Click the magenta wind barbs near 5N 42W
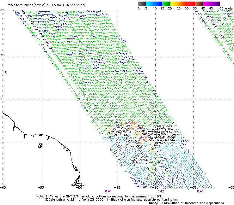The image size is (234, 205). click(x=141, y=138)
